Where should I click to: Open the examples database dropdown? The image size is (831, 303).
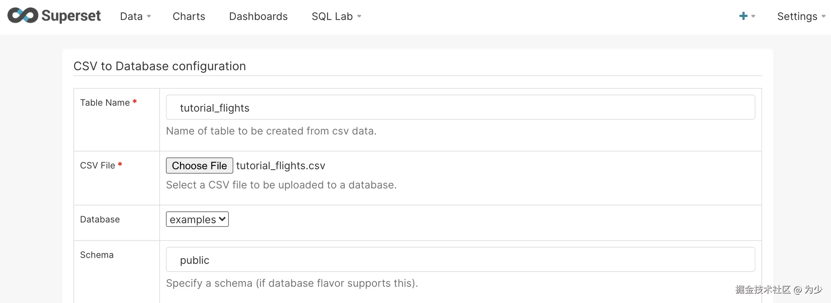coord(197,219)
